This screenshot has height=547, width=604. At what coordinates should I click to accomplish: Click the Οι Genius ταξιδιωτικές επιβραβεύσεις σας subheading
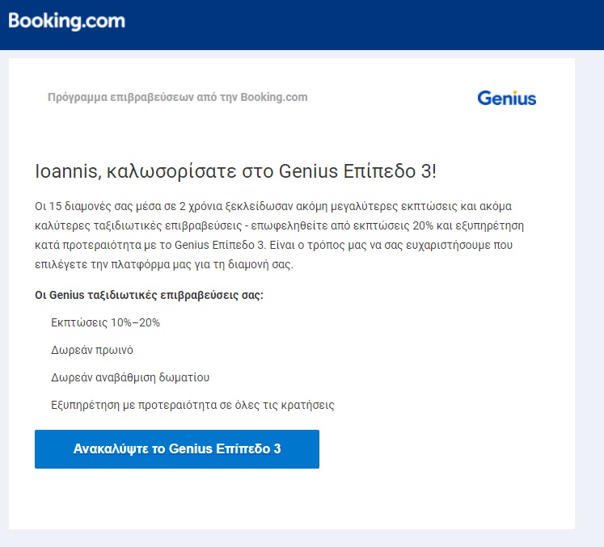pos(149,295)
